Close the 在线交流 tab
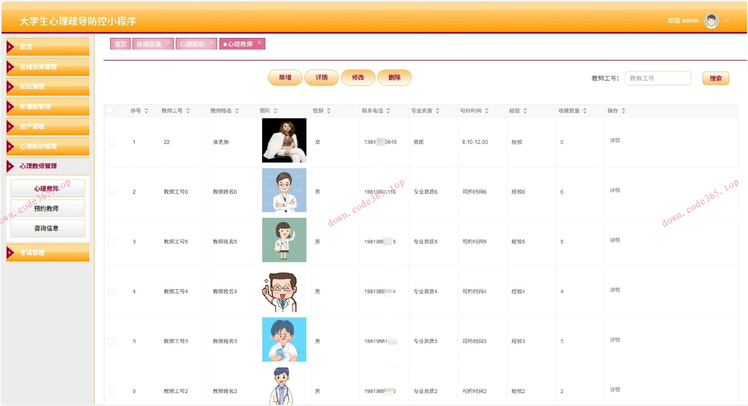This screenshot has height=406, width=748. click(x=168, y=42)
